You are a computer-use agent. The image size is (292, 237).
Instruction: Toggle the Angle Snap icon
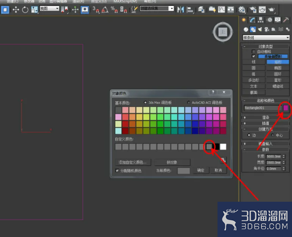(105, 9)
